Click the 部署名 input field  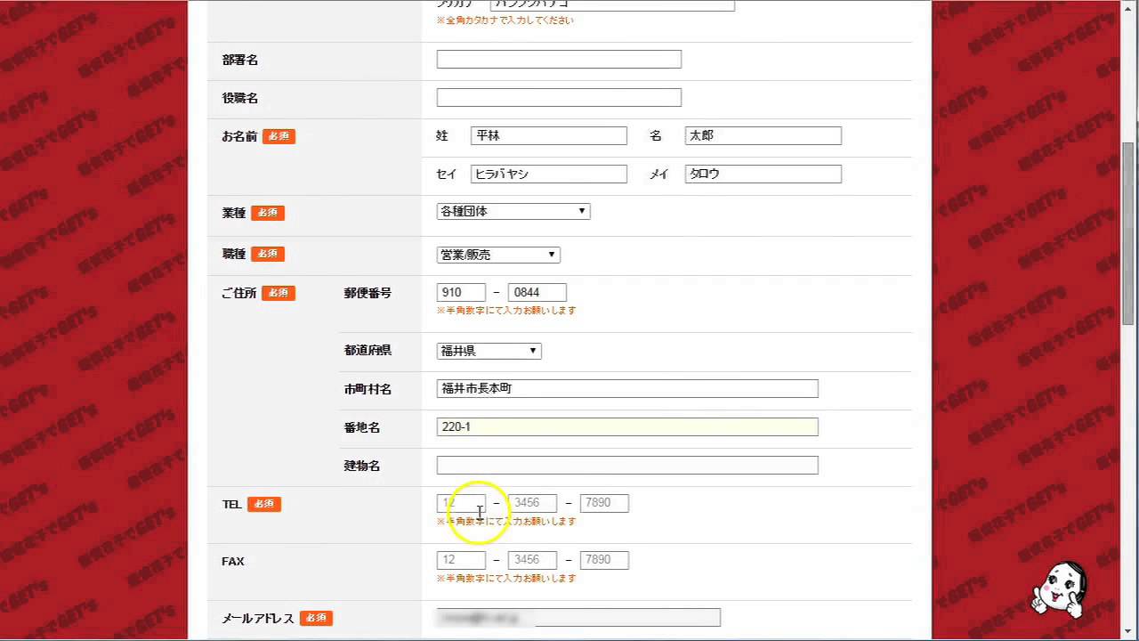[559, 60]
